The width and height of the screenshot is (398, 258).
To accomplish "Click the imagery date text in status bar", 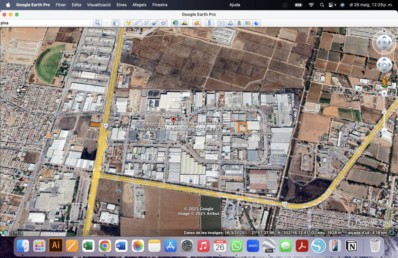I will (x=214, y=233).
